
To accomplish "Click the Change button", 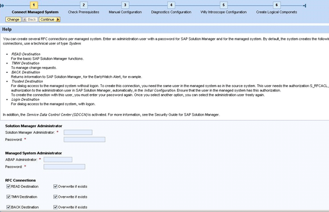I will pyautogui.click(x=13, y=20).
